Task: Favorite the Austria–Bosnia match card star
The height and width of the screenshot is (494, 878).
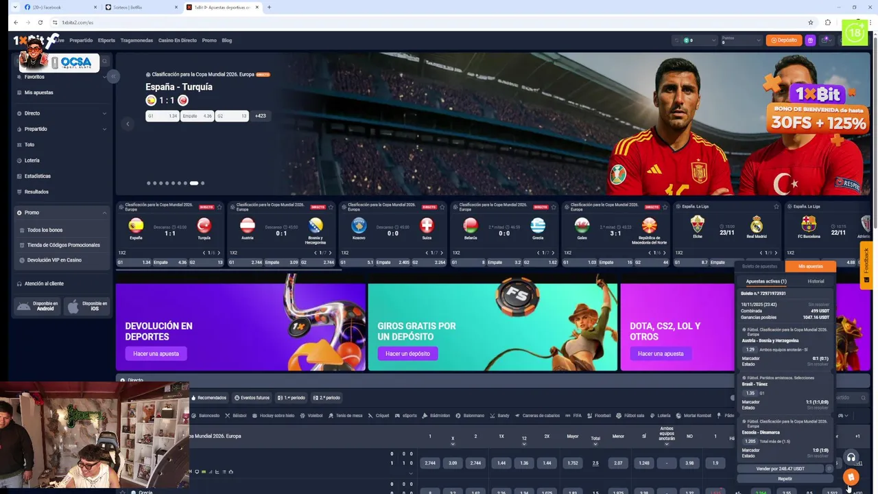Action: click(331, 207)
